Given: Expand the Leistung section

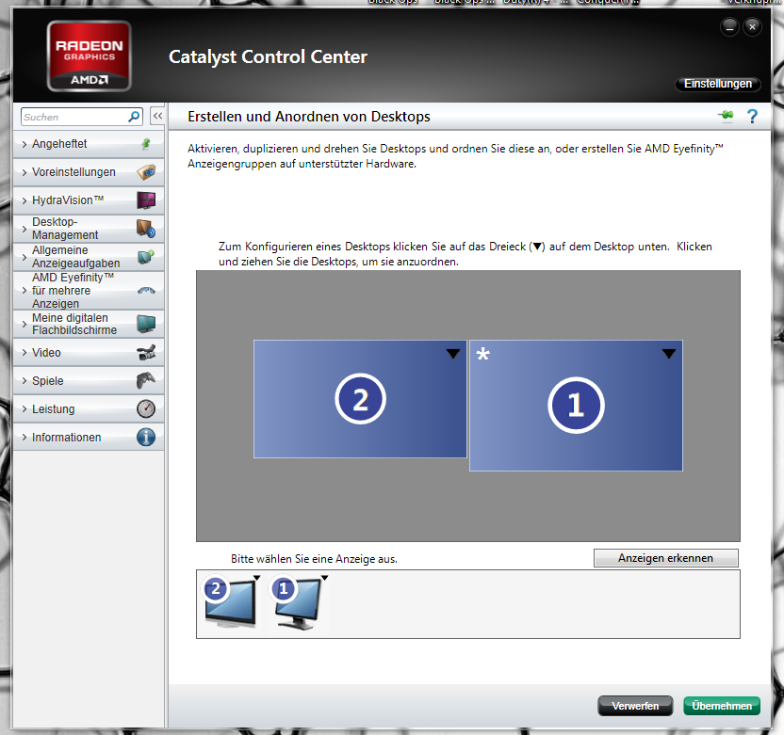Looking at the screenshot, I should point(89,409).
